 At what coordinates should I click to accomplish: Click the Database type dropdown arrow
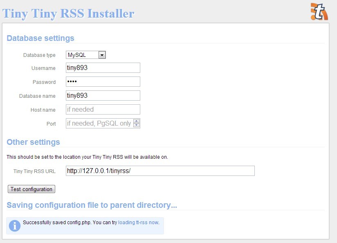click(102, 54)
